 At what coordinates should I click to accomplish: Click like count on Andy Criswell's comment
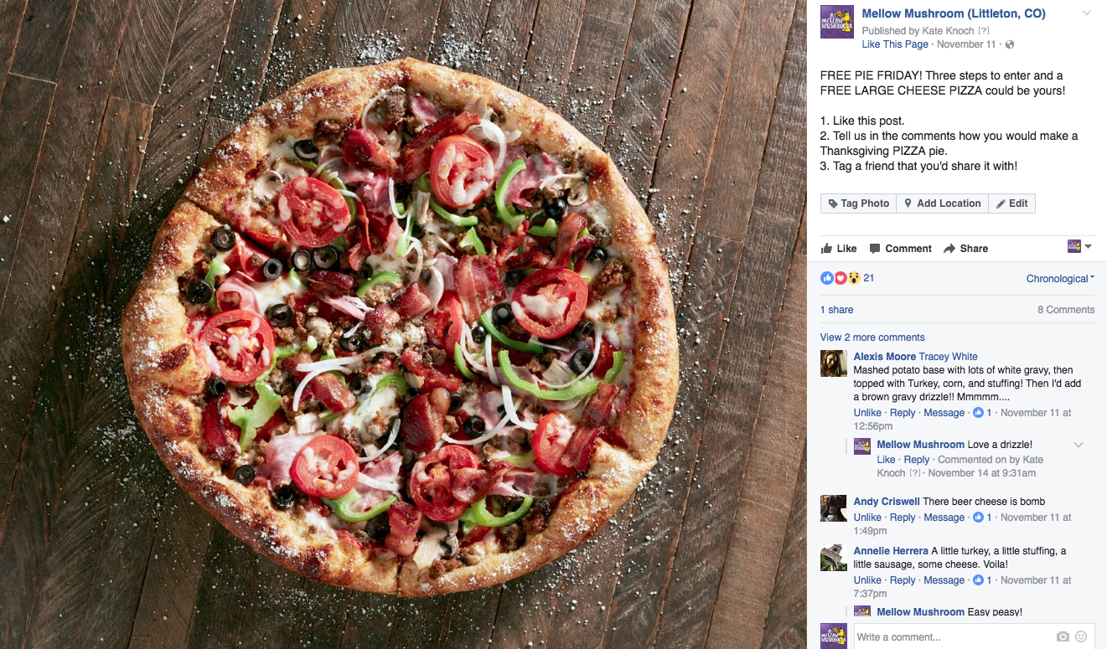tap(982, 518)
